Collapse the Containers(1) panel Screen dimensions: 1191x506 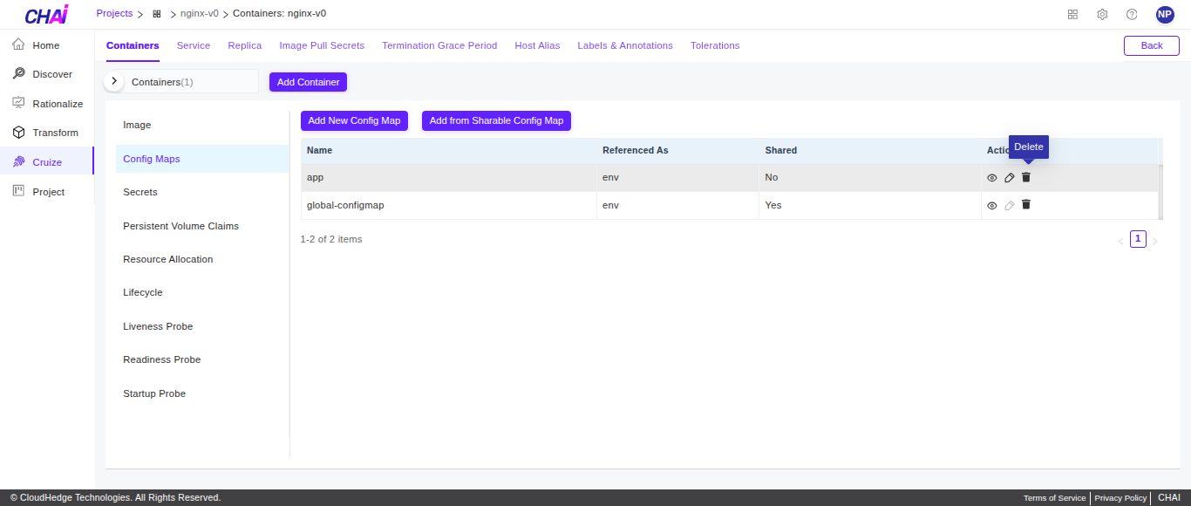(x=113, y=80)
